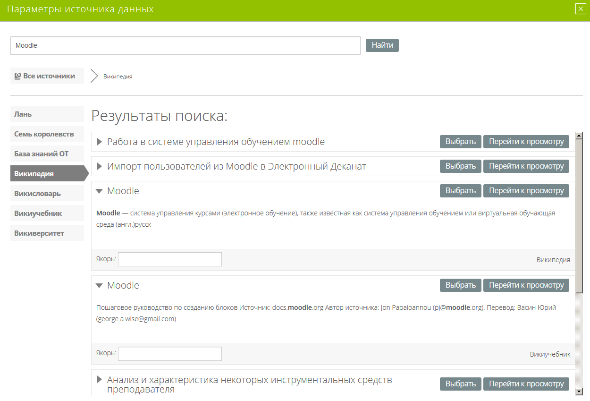This screenshot has width=590, height=401.
Task: Click the Найти search button
Action: [382, 45]
